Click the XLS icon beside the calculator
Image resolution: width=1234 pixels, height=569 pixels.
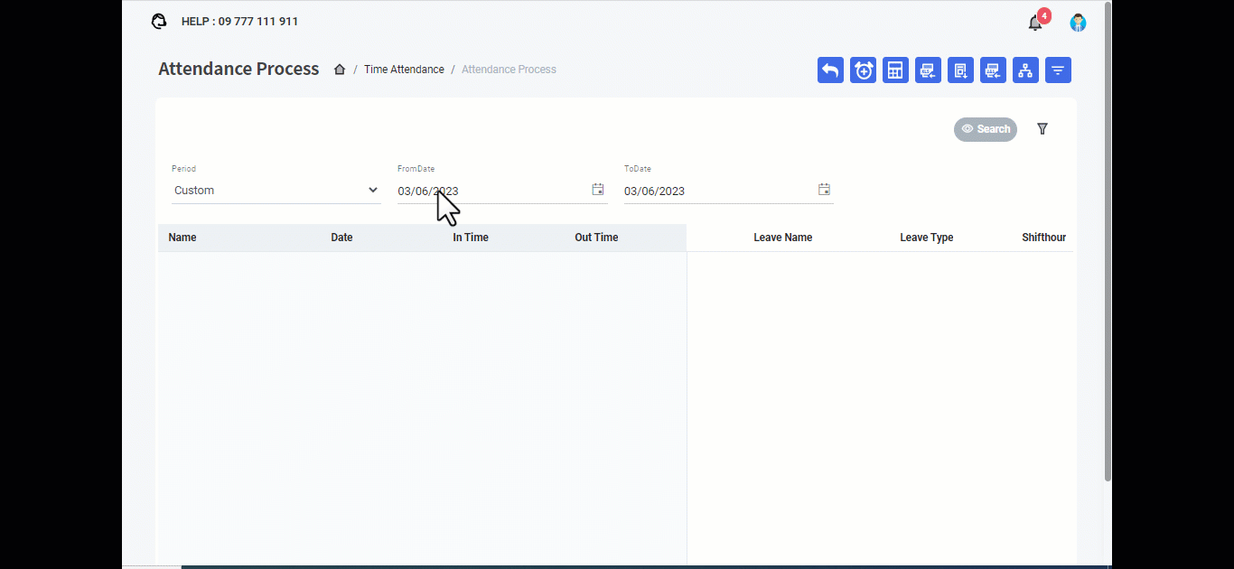[x=928, y=70]
